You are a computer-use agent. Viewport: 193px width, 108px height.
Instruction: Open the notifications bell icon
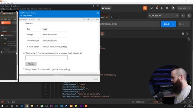[162, 8]
